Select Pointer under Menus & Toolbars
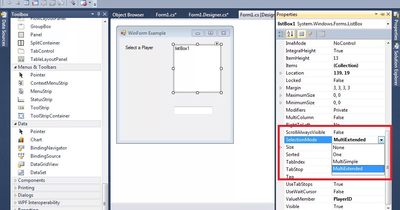Viewport: 400px width, 210px height. (x=38, y=75)
